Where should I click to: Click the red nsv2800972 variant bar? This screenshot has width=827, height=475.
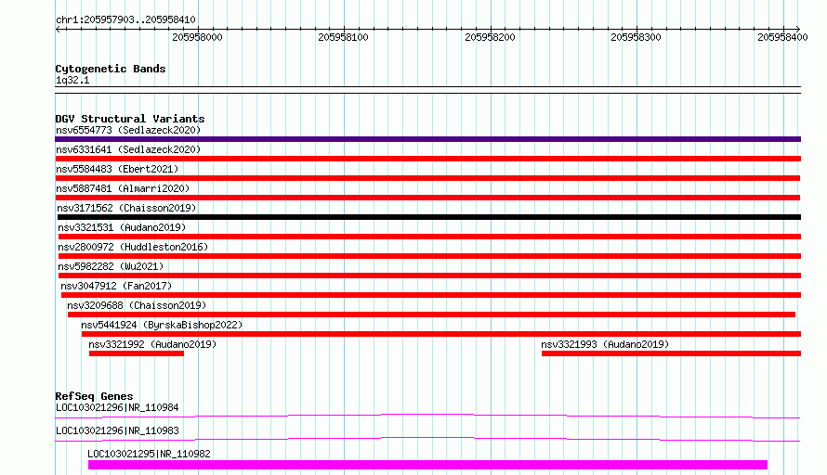pyautogui.click(x=429, y=256)
